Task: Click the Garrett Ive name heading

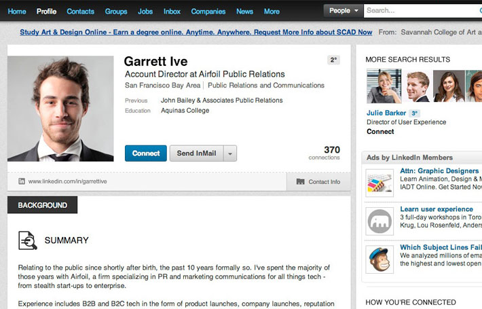Action: [156, 61]
